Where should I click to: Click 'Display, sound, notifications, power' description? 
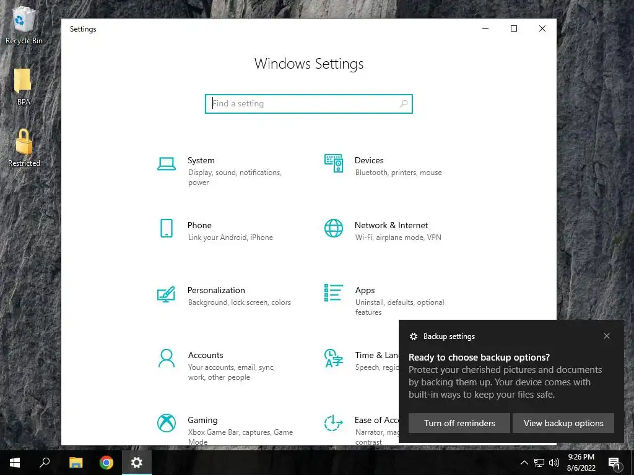[235, 178]
